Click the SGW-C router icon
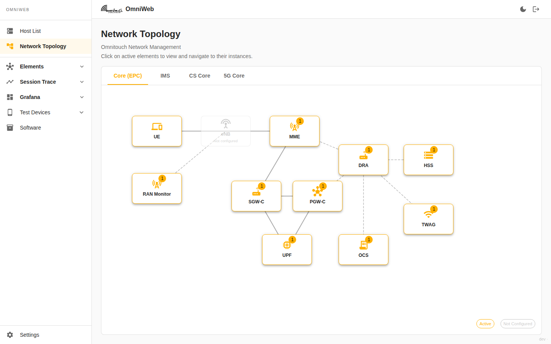This screenshot has height=344, width=551. coord(256,192)
